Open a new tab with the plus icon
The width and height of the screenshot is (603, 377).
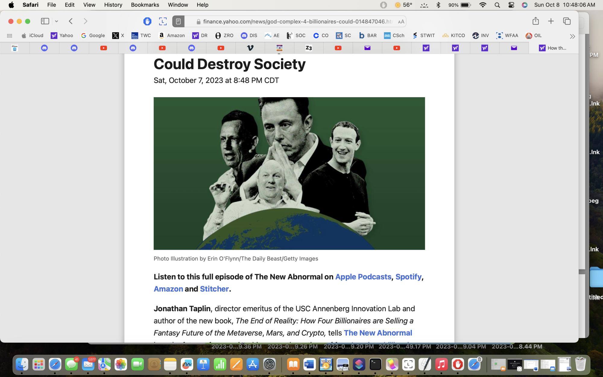click(551, 21)
